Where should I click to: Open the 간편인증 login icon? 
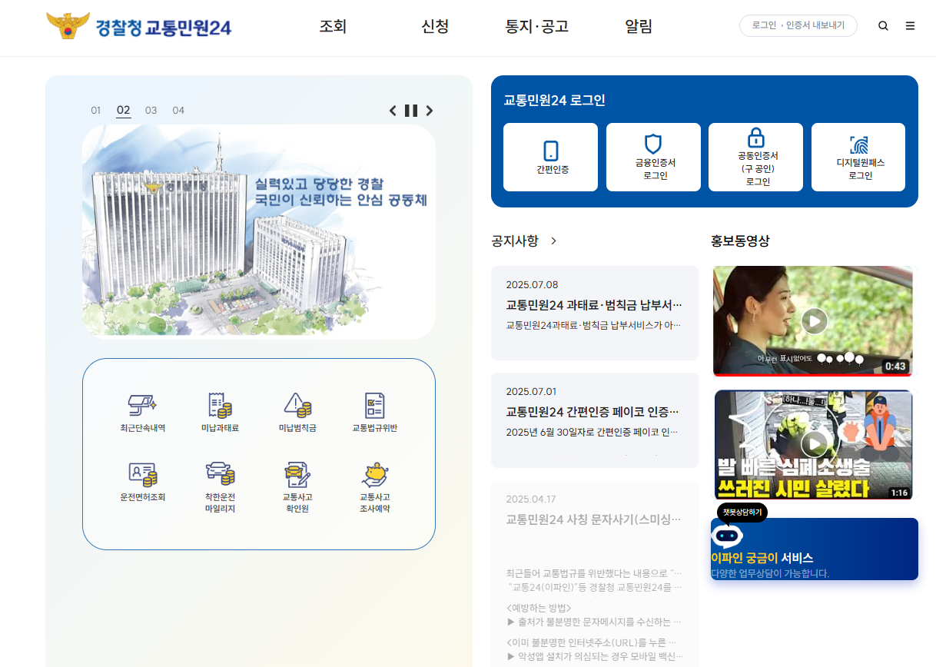pos(549,156)
